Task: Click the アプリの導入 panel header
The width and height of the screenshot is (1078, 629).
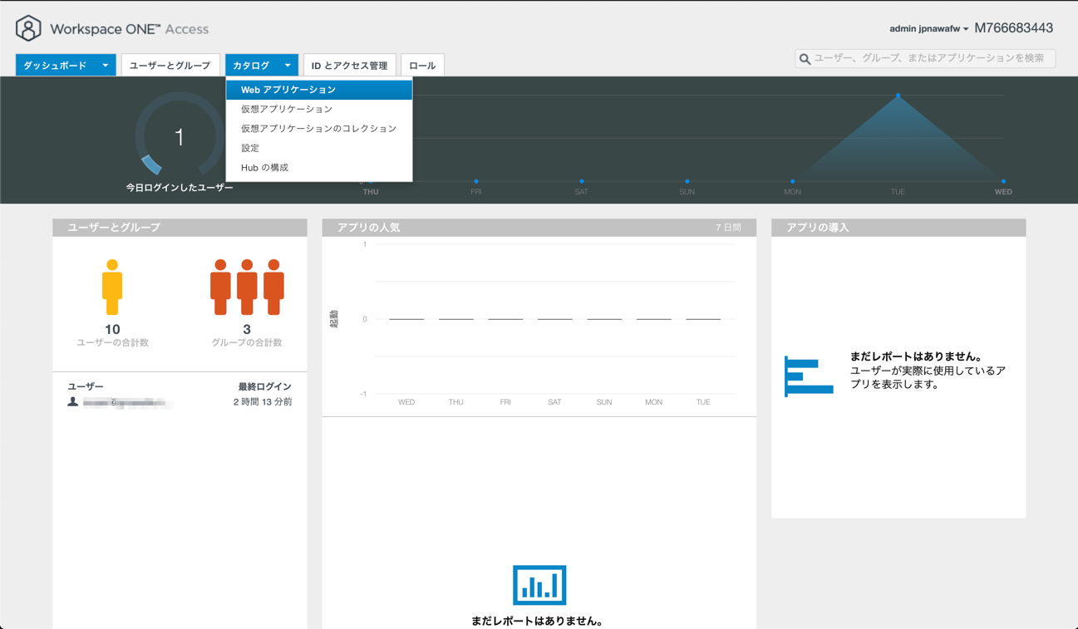Action: coord(898,228)
